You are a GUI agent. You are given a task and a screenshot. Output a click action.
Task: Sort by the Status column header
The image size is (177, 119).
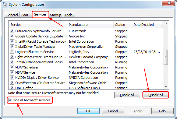[x=122, y=25]
